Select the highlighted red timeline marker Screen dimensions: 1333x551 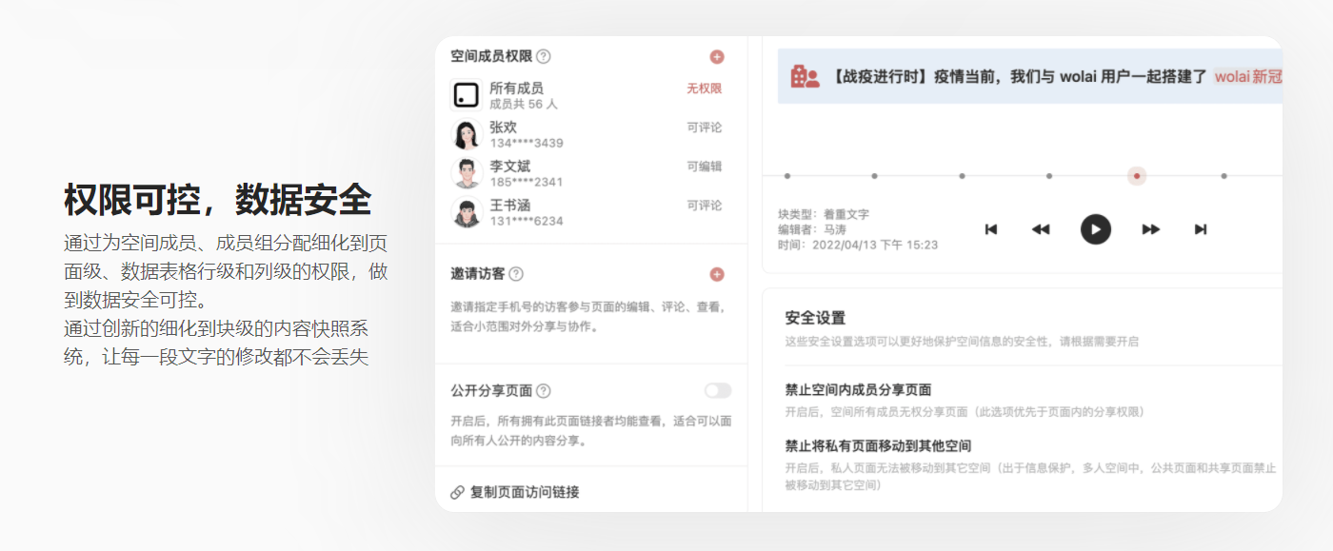pos(1137,176)
